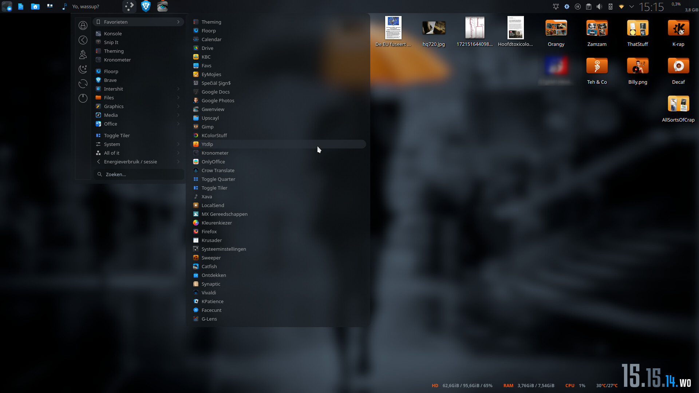The image size is (699, 393).
Task: Expand hidden system tray icons arrow
Action: click(632, 7)
